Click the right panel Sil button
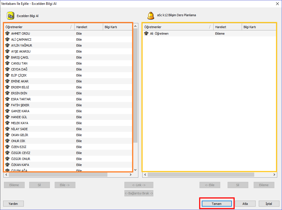282x210 pixels. 238,185
